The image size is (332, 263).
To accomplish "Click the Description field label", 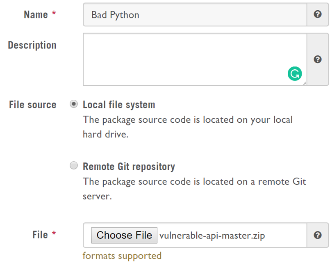I will click(32, 45).
